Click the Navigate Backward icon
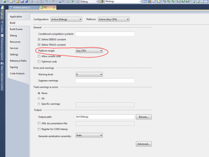 pyautogui.click(x=61, y=1)
